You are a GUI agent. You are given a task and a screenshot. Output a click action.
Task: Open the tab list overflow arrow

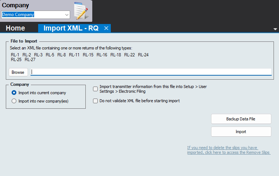click(275, 29)
